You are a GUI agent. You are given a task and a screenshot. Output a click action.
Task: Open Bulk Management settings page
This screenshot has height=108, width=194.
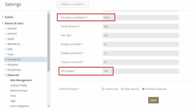point(21,80)
